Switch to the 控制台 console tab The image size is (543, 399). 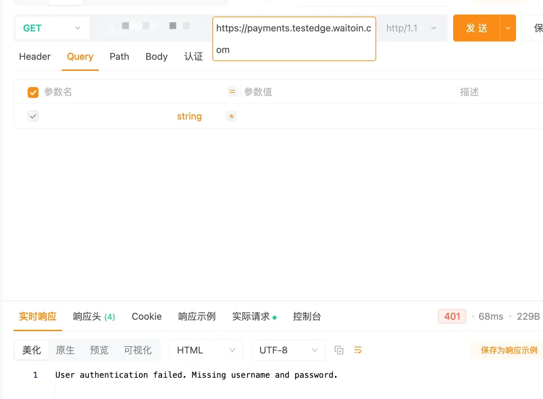pyautogui.click(x=307, y=317)
